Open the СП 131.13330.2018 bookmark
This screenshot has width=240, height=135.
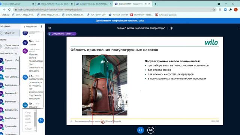23,15
